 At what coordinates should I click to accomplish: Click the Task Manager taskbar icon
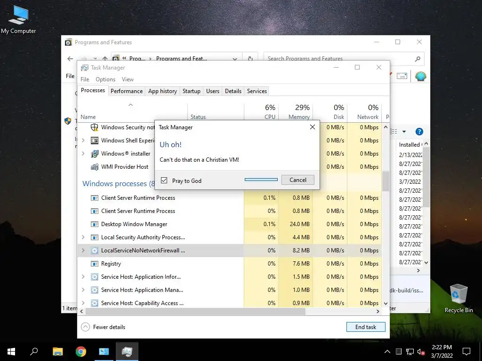[127, 351]
